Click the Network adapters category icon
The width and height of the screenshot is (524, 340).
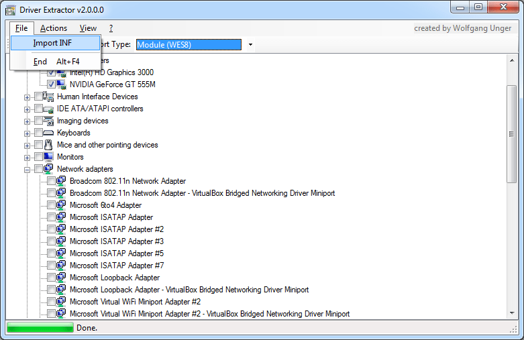coord(48,169)
